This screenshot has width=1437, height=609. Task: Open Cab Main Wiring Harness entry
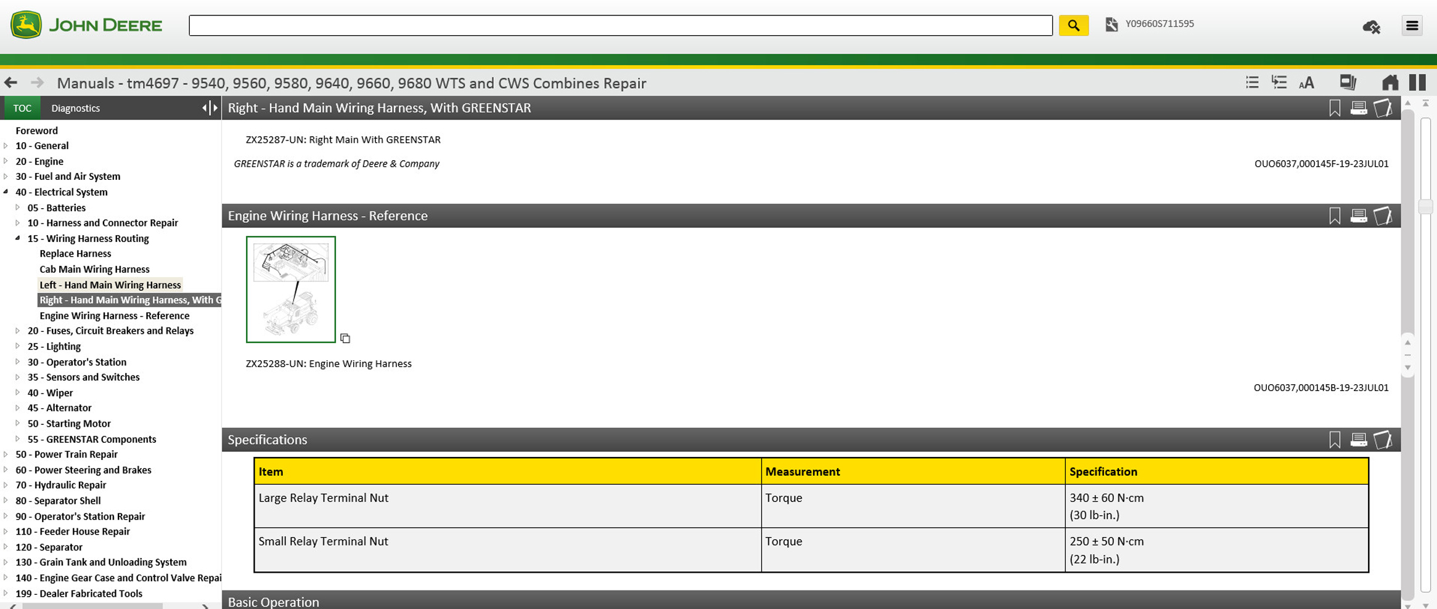pyautogui.click(x=94, y=269)
